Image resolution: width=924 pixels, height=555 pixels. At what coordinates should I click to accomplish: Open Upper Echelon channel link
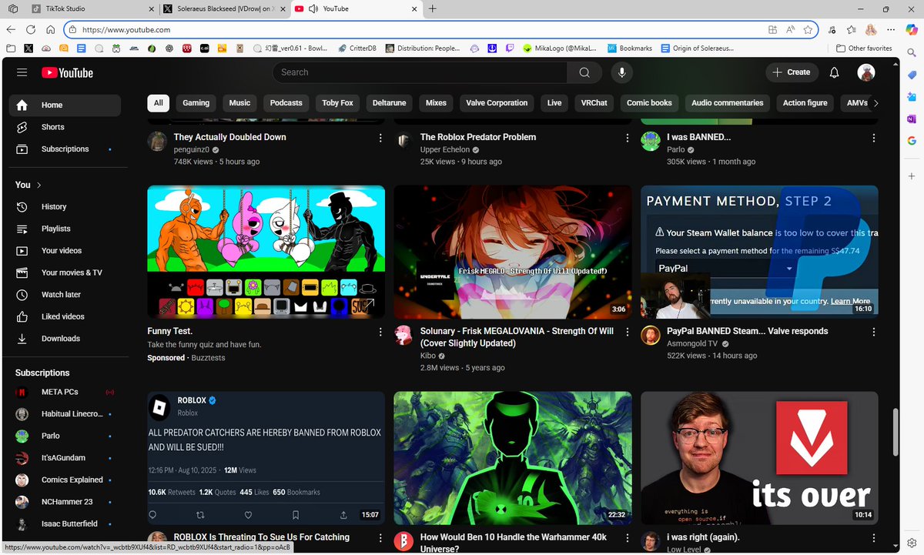pos(446,149)
